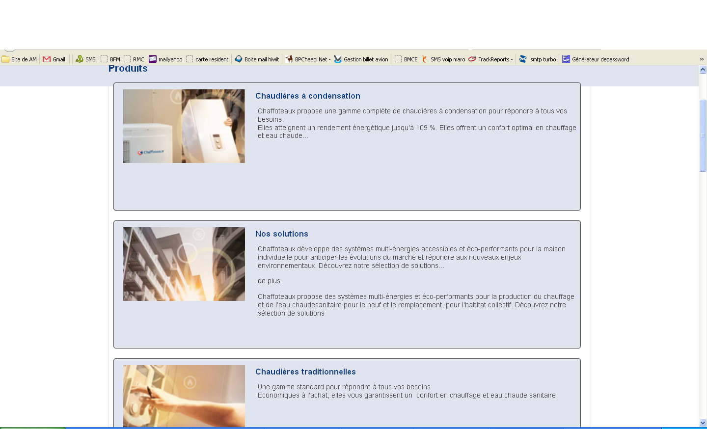Open the BMCE bookmark
Image resolution: width=707 pixels, height=429 pixels.
406,59
